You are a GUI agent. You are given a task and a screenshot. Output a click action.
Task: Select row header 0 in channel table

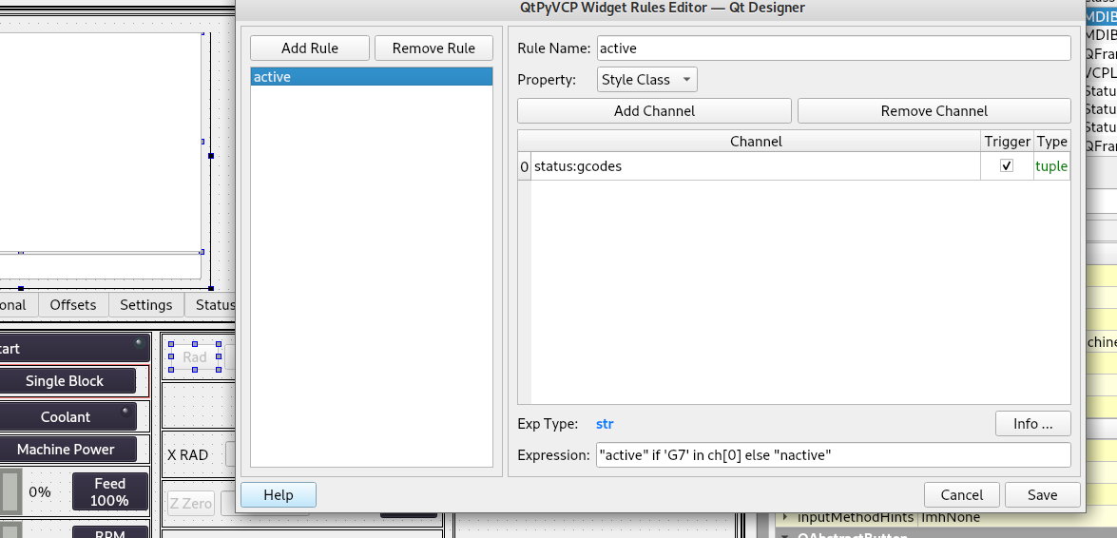525,166
